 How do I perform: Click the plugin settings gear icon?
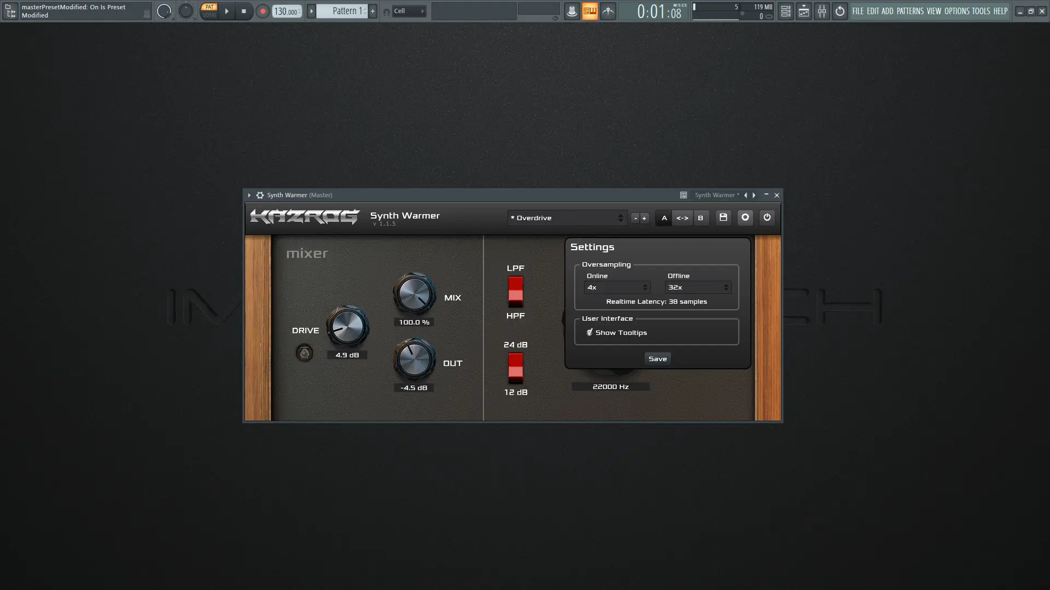point(745,217)
